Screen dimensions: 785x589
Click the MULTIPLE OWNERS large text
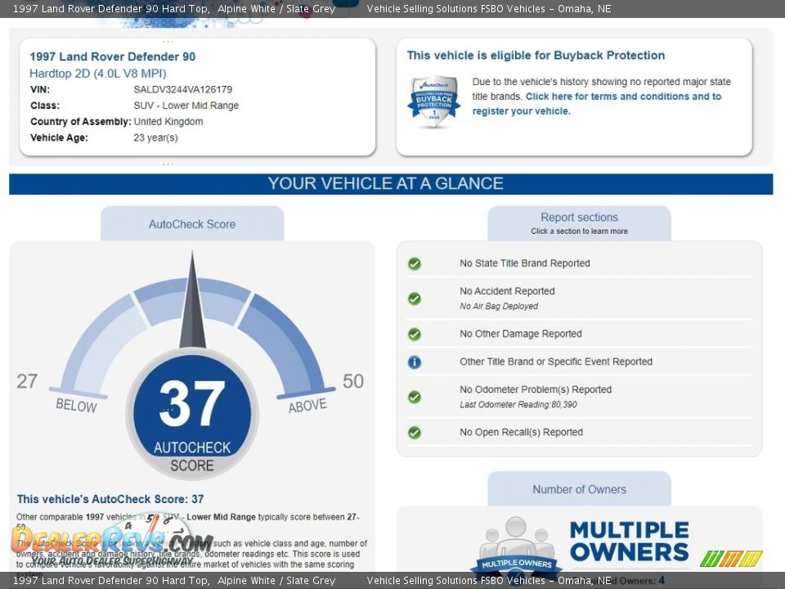(630, 542)
